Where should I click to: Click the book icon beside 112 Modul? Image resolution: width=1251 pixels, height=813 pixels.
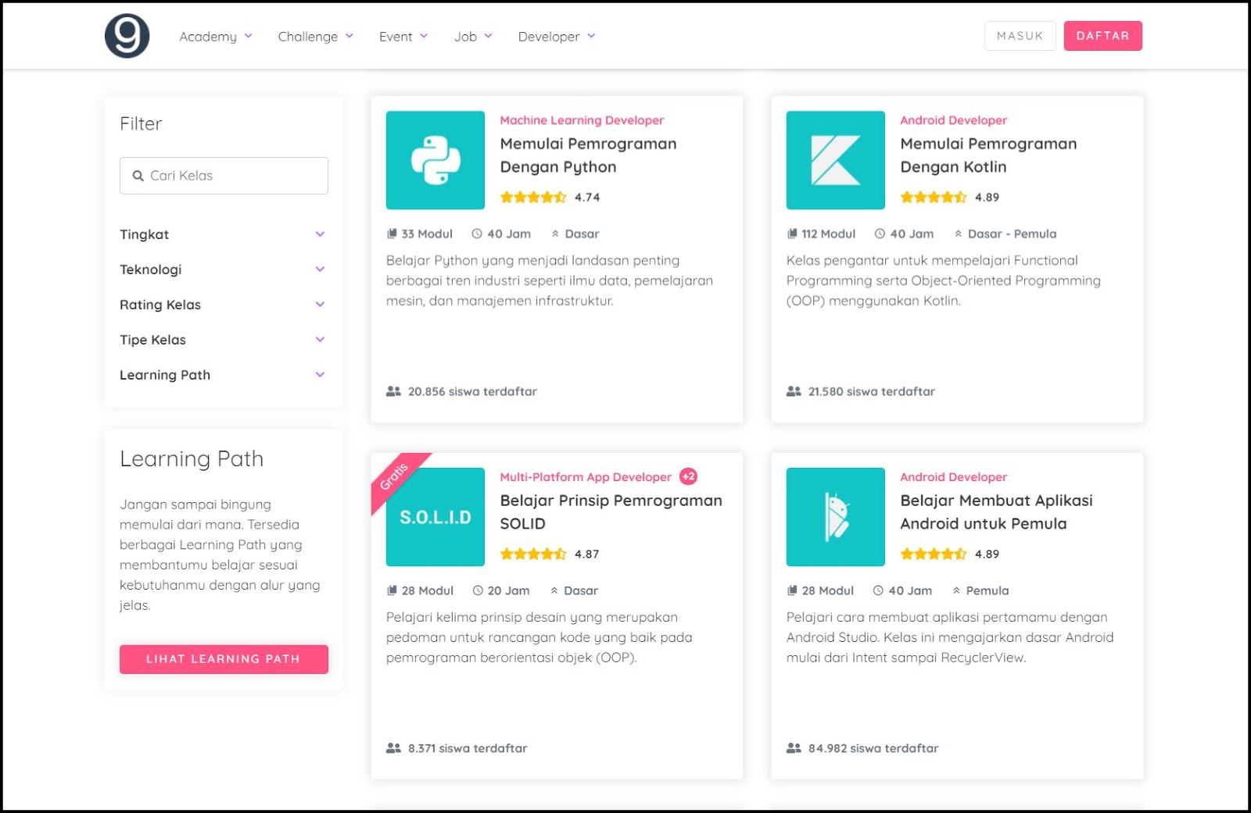791,233
